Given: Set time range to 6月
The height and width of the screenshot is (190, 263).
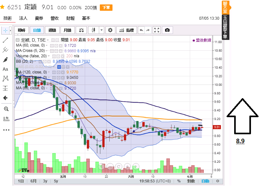Looking at the screenshot, I should point(33,181).
